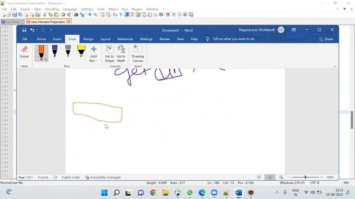Choose the purple pen
The width and height of the screenshot is (355, 199).
(54, 51)
